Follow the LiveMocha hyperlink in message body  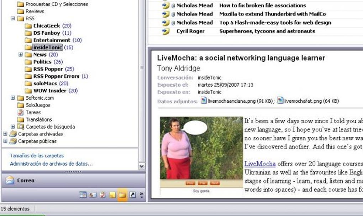[260, 164]
